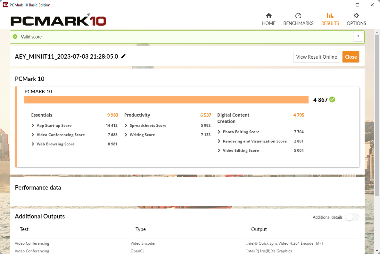Click the Essentials score 9 983
The image size is (380, 254).
[113, 115]
